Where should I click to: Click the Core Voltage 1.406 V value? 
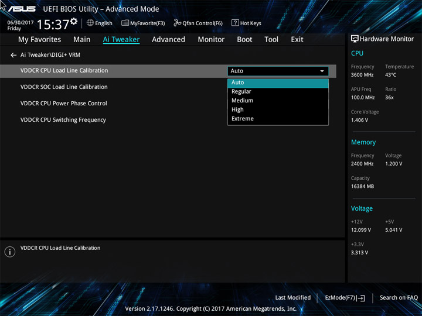[x=359, y=120]
